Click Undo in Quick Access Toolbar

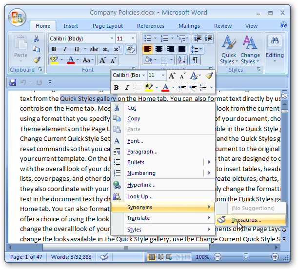click(x=23, y=82)
